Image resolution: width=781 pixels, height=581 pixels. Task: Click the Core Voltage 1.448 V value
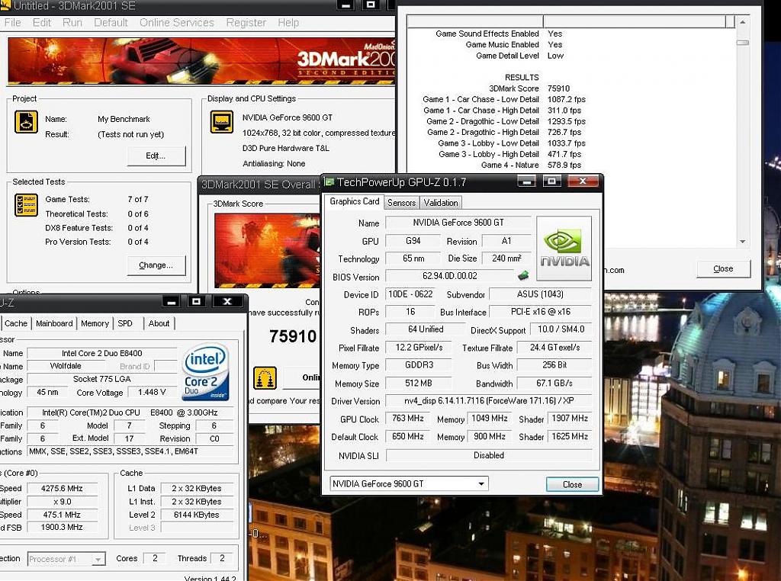coord(152,393)
